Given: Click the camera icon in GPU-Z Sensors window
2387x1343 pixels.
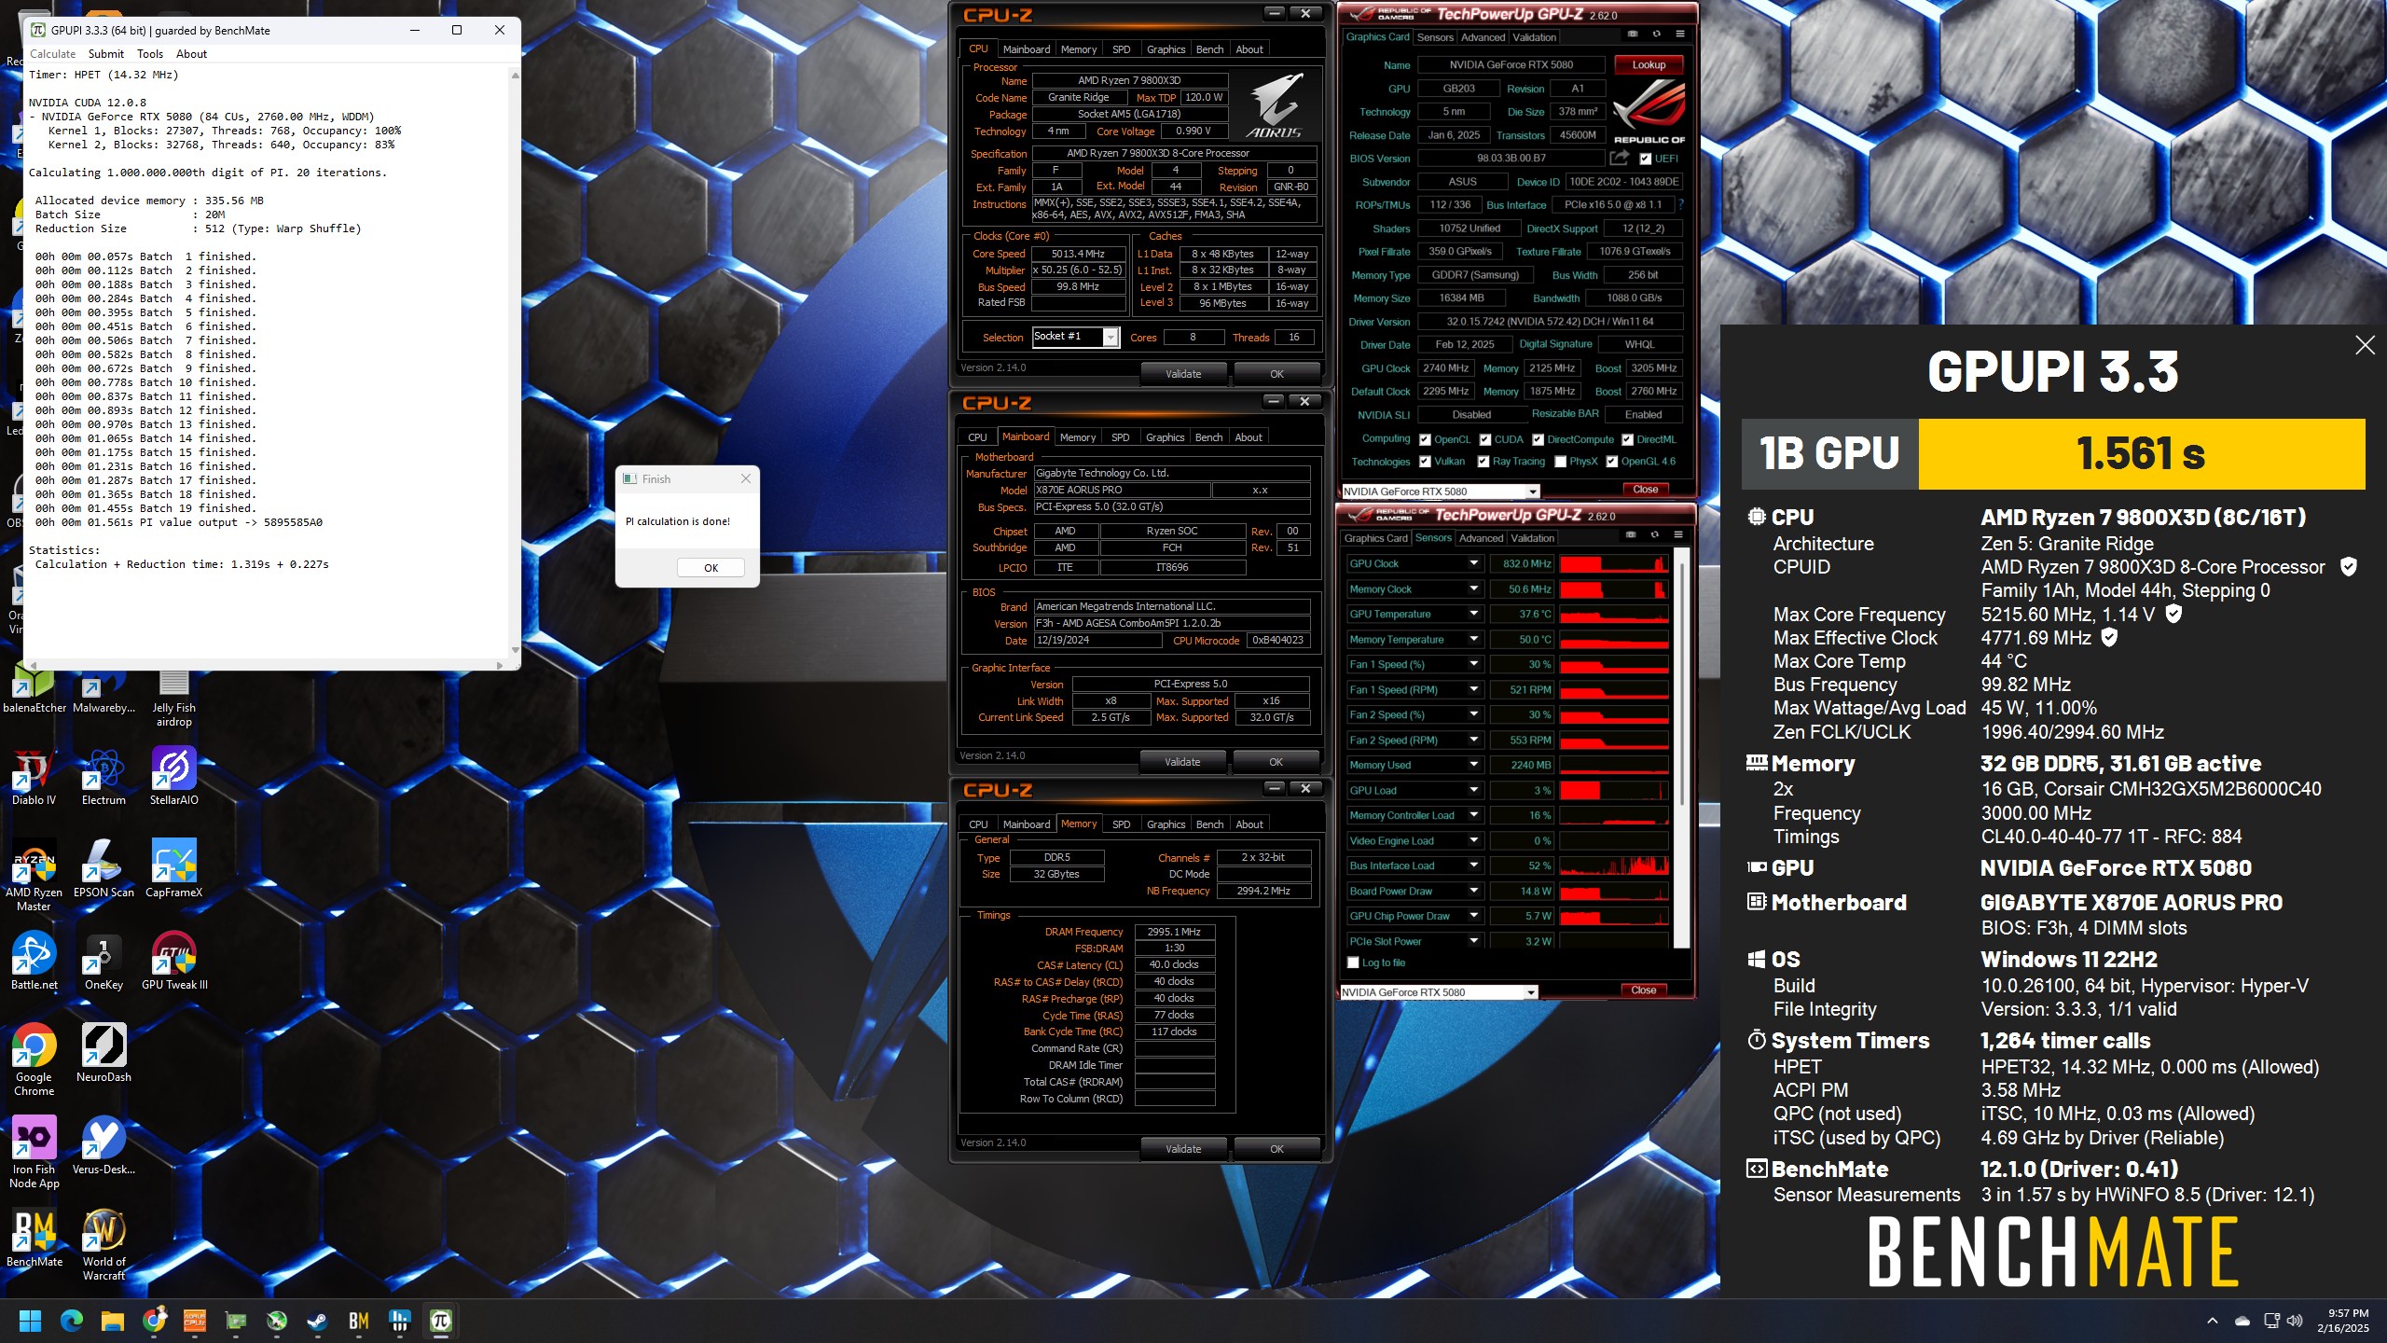Looking at the screenshot, I should [1630, 535].
